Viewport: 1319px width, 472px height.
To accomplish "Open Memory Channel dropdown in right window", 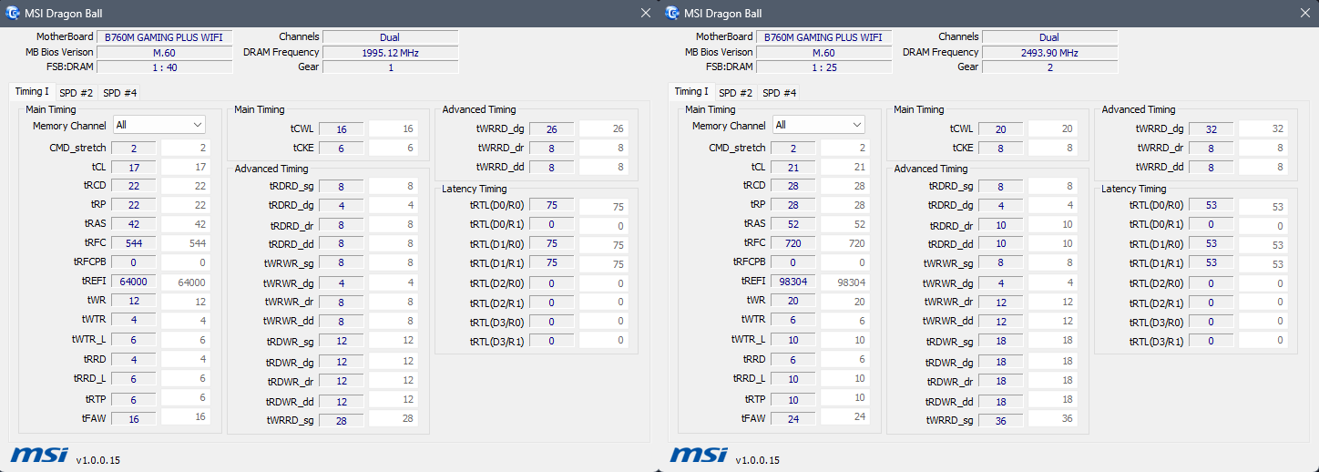I will (818, 125).
